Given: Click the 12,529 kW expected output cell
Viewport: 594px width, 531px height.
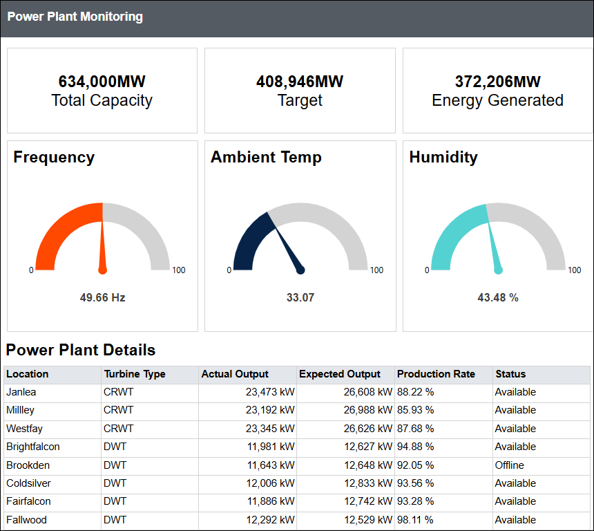Looking at the screenshot, I should (x=345, y=520).
